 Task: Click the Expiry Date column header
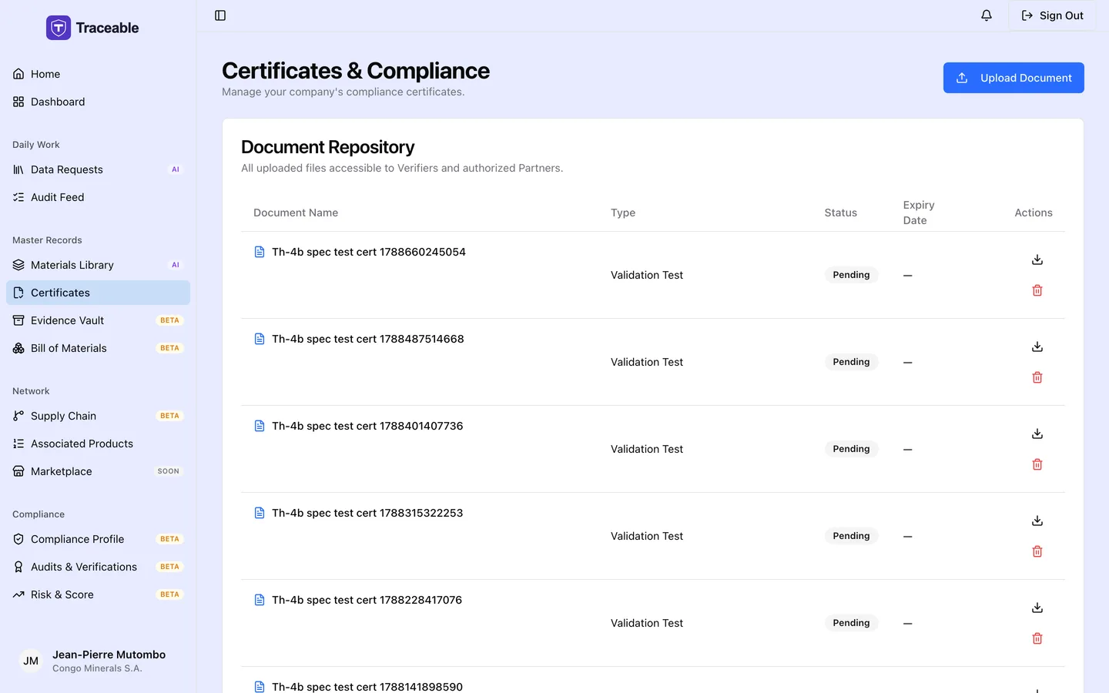coord(919,213)
